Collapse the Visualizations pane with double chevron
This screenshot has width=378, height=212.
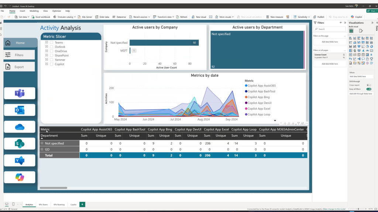pyautogui.click(x=372, y=22)
